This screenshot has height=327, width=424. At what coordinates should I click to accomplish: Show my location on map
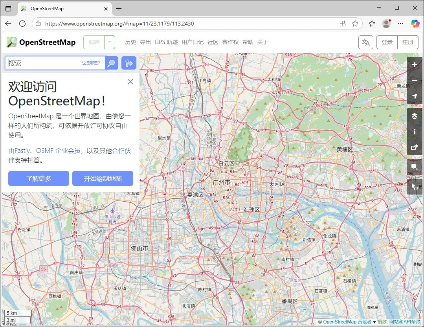(x=414, y=96)
